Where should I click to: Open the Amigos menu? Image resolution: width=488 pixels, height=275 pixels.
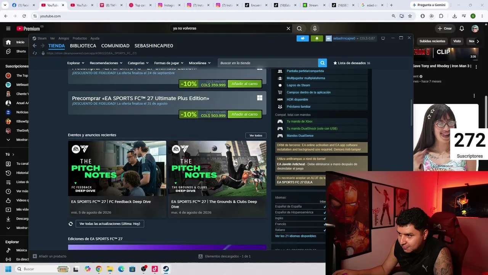point(64,38)
